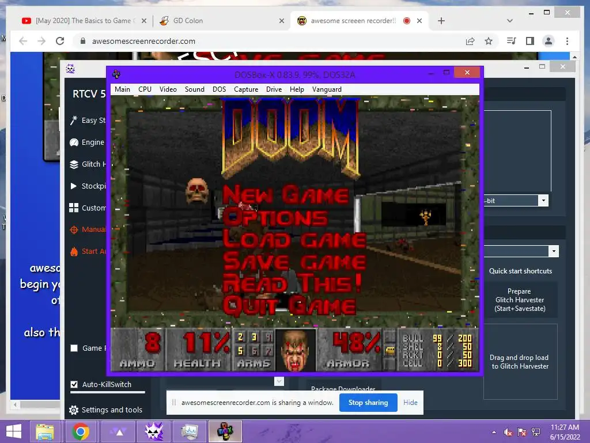Viewport: 590px width, 443px height.
Task: Open the media controls icon in Chrome
Action: (512, 41)
